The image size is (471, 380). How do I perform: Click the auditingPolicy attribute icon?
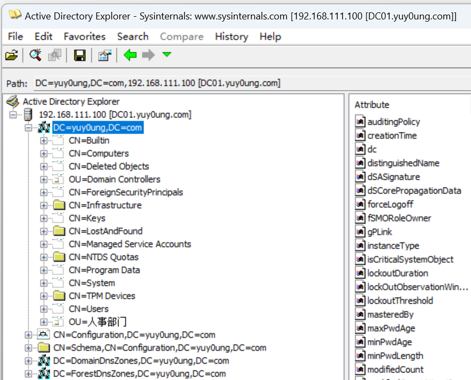click(x=360, y=121)
